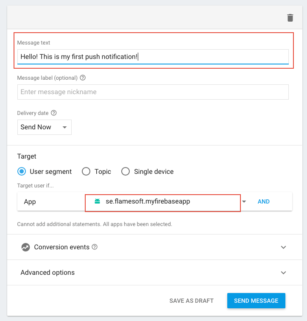This screenshot has height=321, width=307.
Task: Select the User segment radio button
Action: [22, 172]
